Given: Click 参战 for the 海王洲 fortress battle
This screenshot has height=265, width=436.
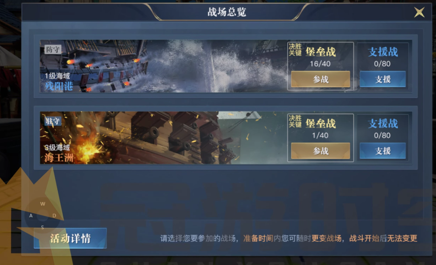Looking at the screenshot, I should point(321,151).
